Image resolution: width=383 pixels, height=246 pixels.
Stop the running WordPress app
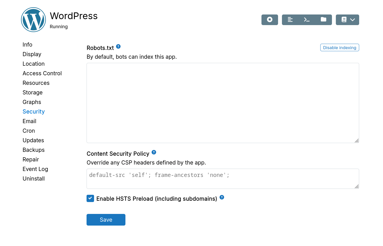click(269, 20)
